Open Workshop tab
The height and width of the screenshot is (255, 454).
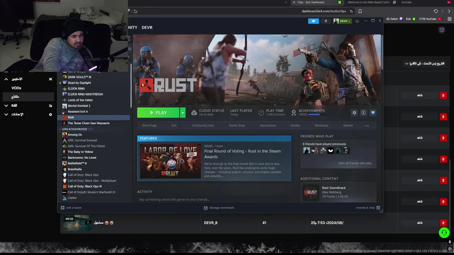tap(321, 125)
